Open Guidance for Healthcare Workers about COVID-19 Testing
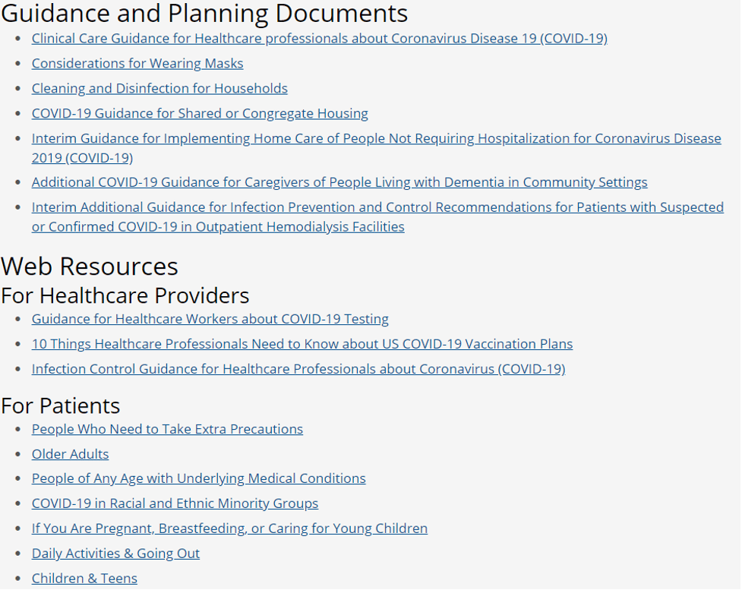 210,320
